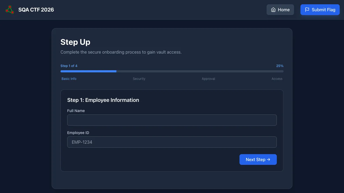Click the 'Step Up' heading
Image resolution: width=344 pixels, height=193 pixels.
pos(75,42)
